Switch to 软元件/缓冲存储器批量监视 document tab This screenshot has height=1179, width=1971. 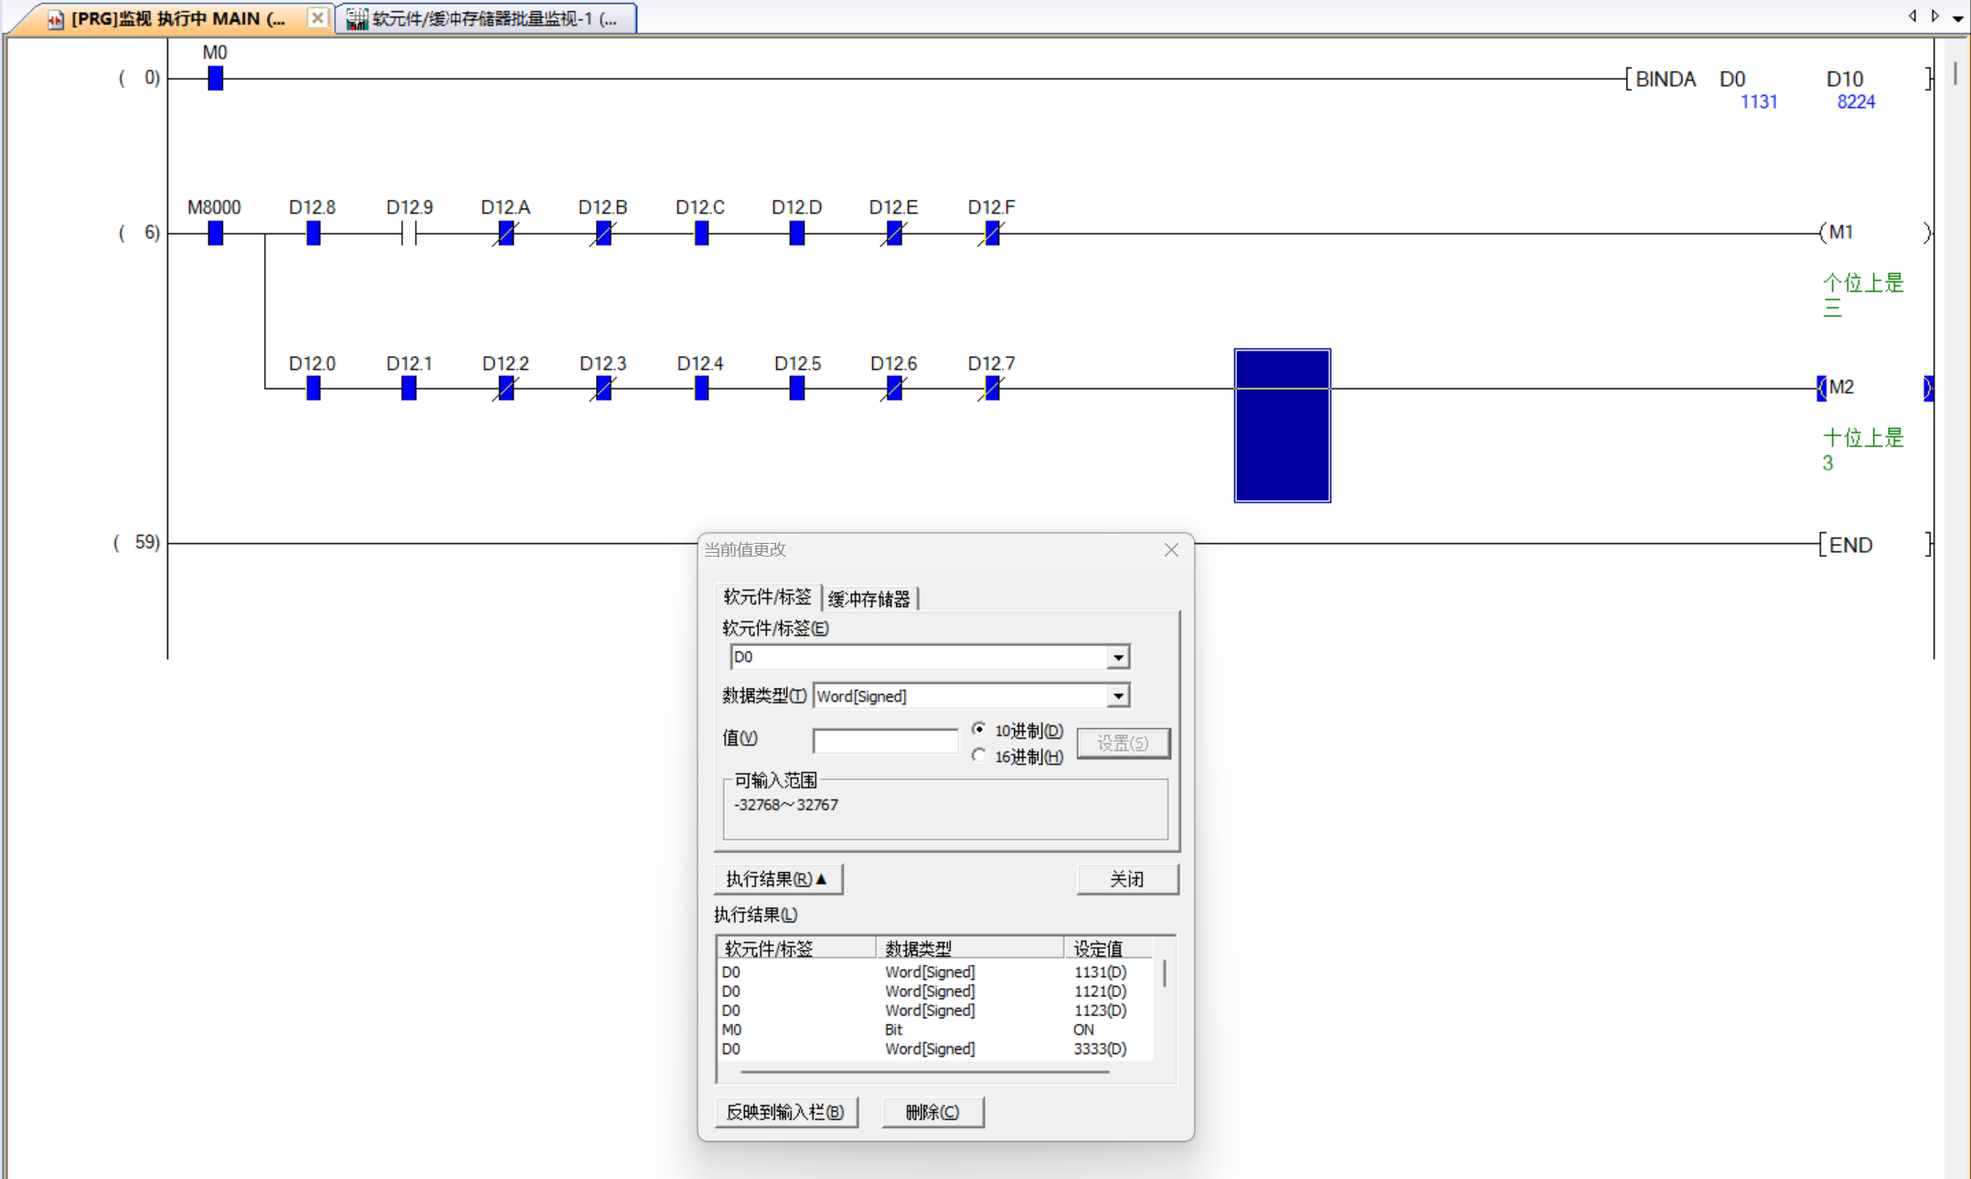[x=485, y=18]
